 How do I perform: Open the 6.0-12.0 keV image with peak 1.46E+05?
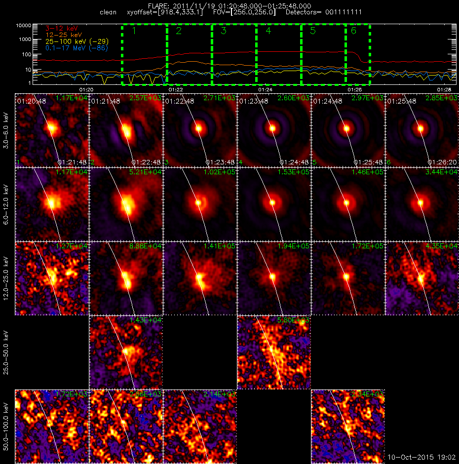(x=348, y=204)
